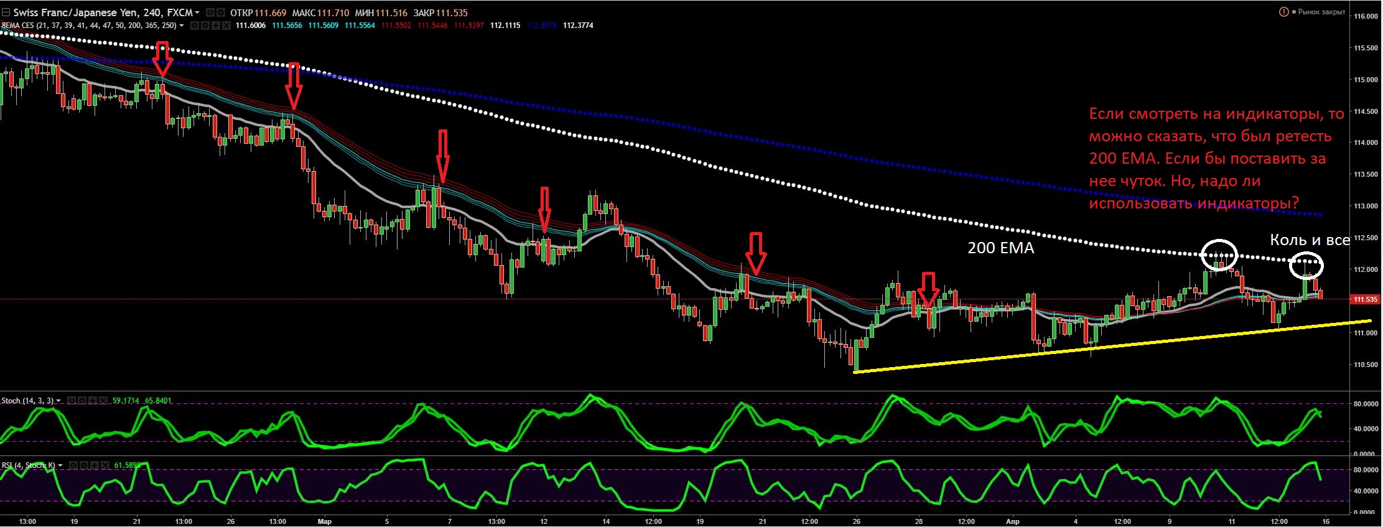The height and width of the screenshot is (527, 1383).
Task: Click the white EMA value 112.1115
Action: pos(505,26)
